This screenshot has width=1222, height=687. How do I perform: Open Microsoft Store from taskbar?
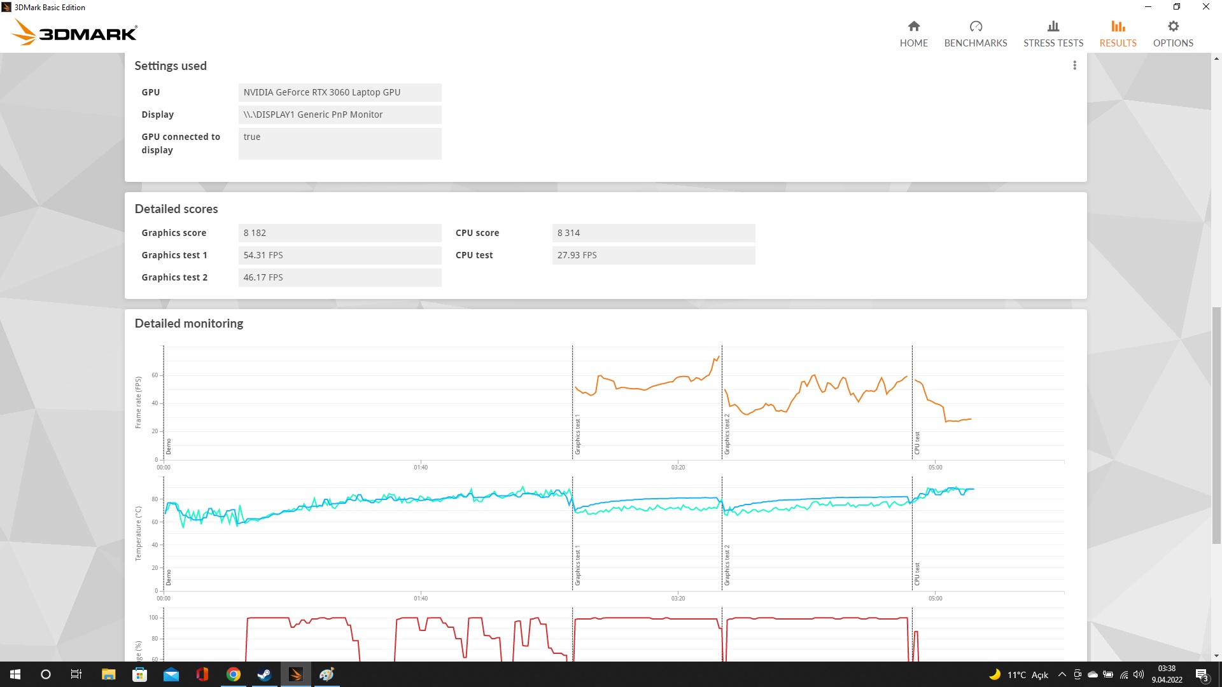(139, 674)
